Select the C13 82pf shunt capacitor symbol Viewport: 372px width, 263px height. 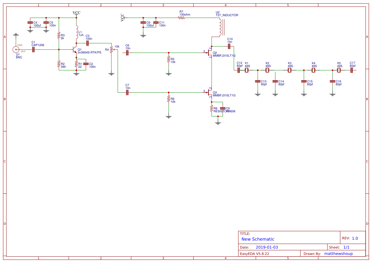[258, 81]
